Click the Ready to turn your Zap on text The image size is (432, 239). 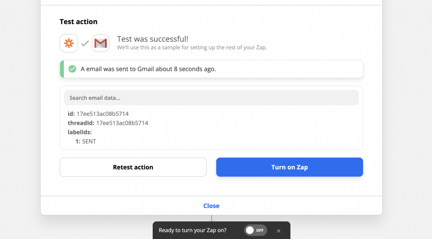pyautogui.click(x=192, y=231)
